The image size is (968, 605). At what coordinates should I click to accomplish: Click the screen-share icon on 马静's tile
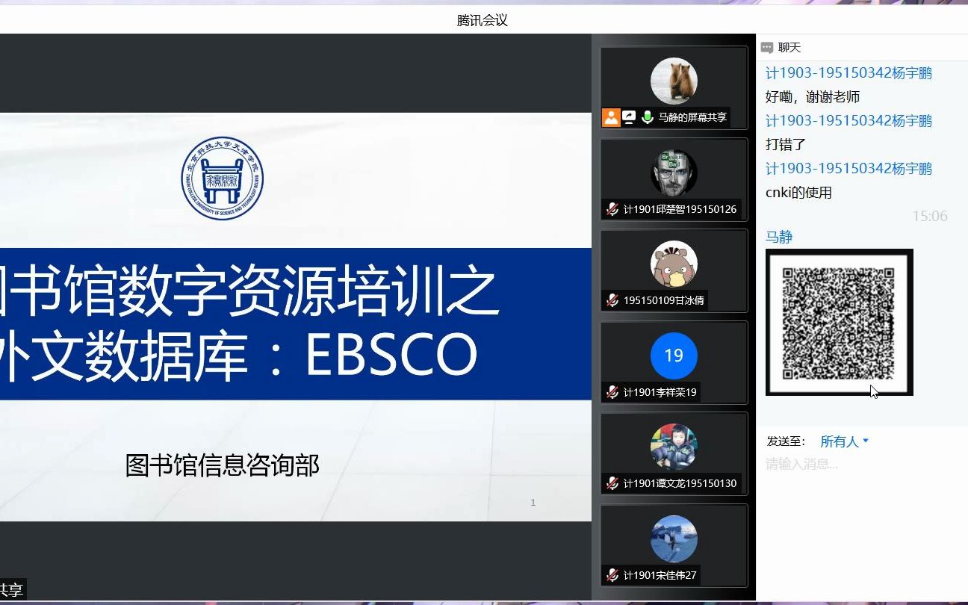click(x=630, y=117)
